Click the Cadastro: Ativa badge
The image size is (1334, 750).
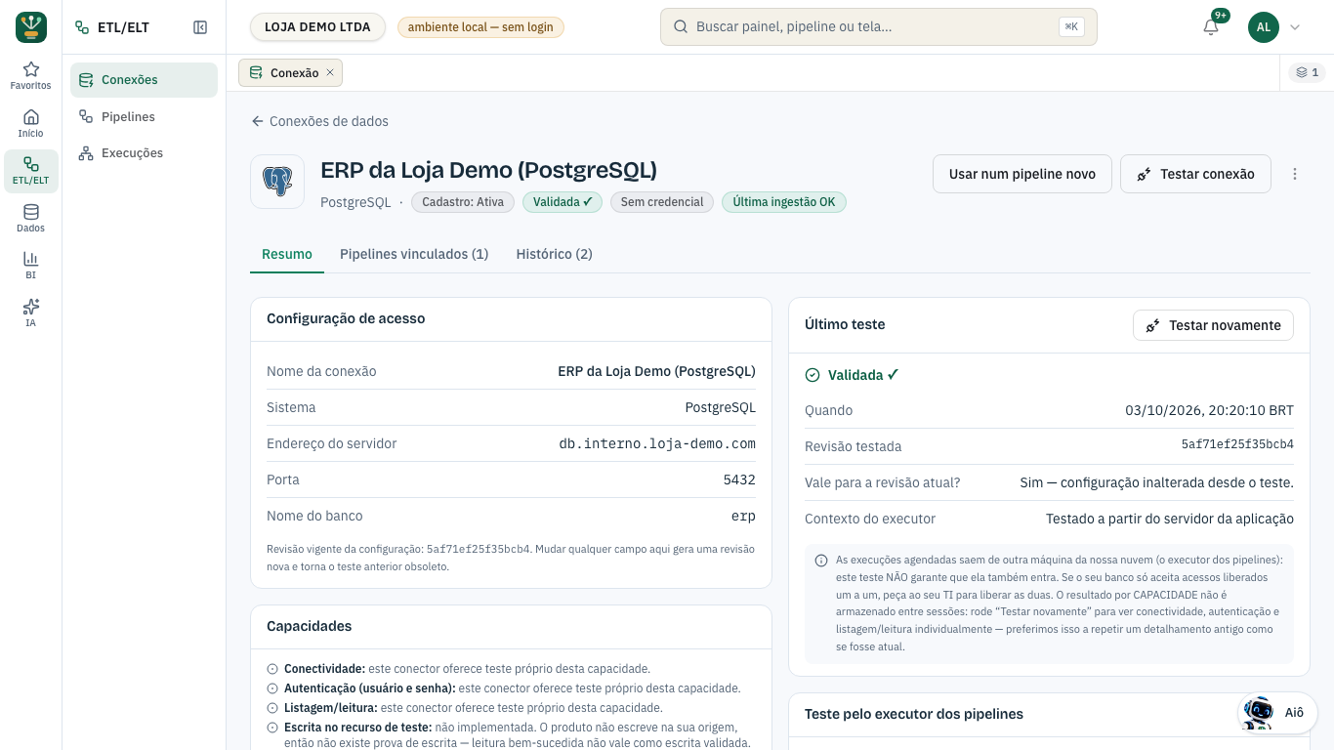pyautogui.click(x=463, y=202)
